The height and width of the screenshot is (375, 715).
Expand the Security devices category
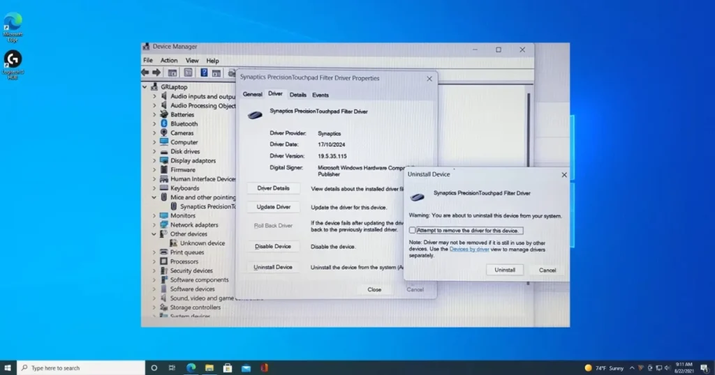click(154, 270)
